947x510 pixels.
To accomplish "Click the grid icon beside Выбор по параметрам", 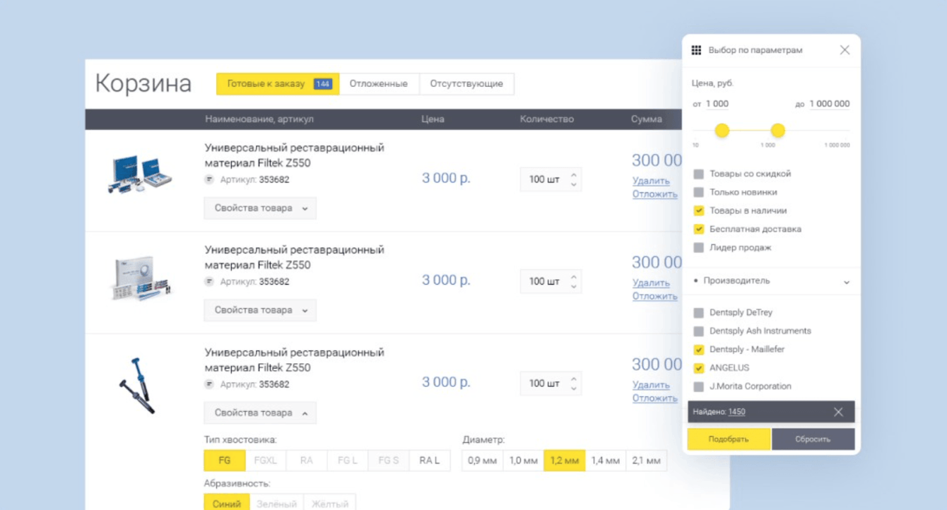I will [x=696, y=50].
